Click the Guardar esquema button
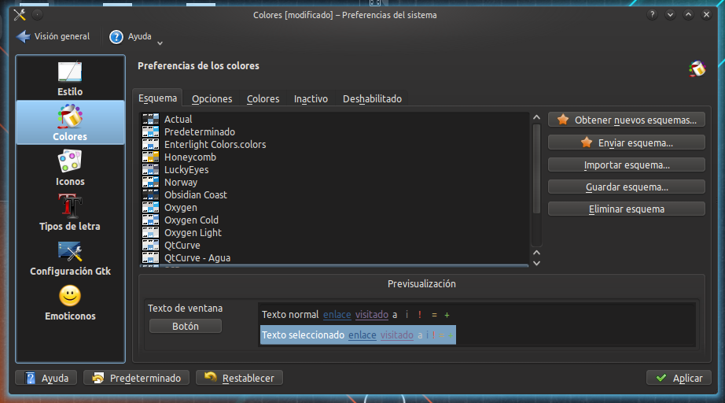Viewport: 725px width, 403px height. (627, 187)
